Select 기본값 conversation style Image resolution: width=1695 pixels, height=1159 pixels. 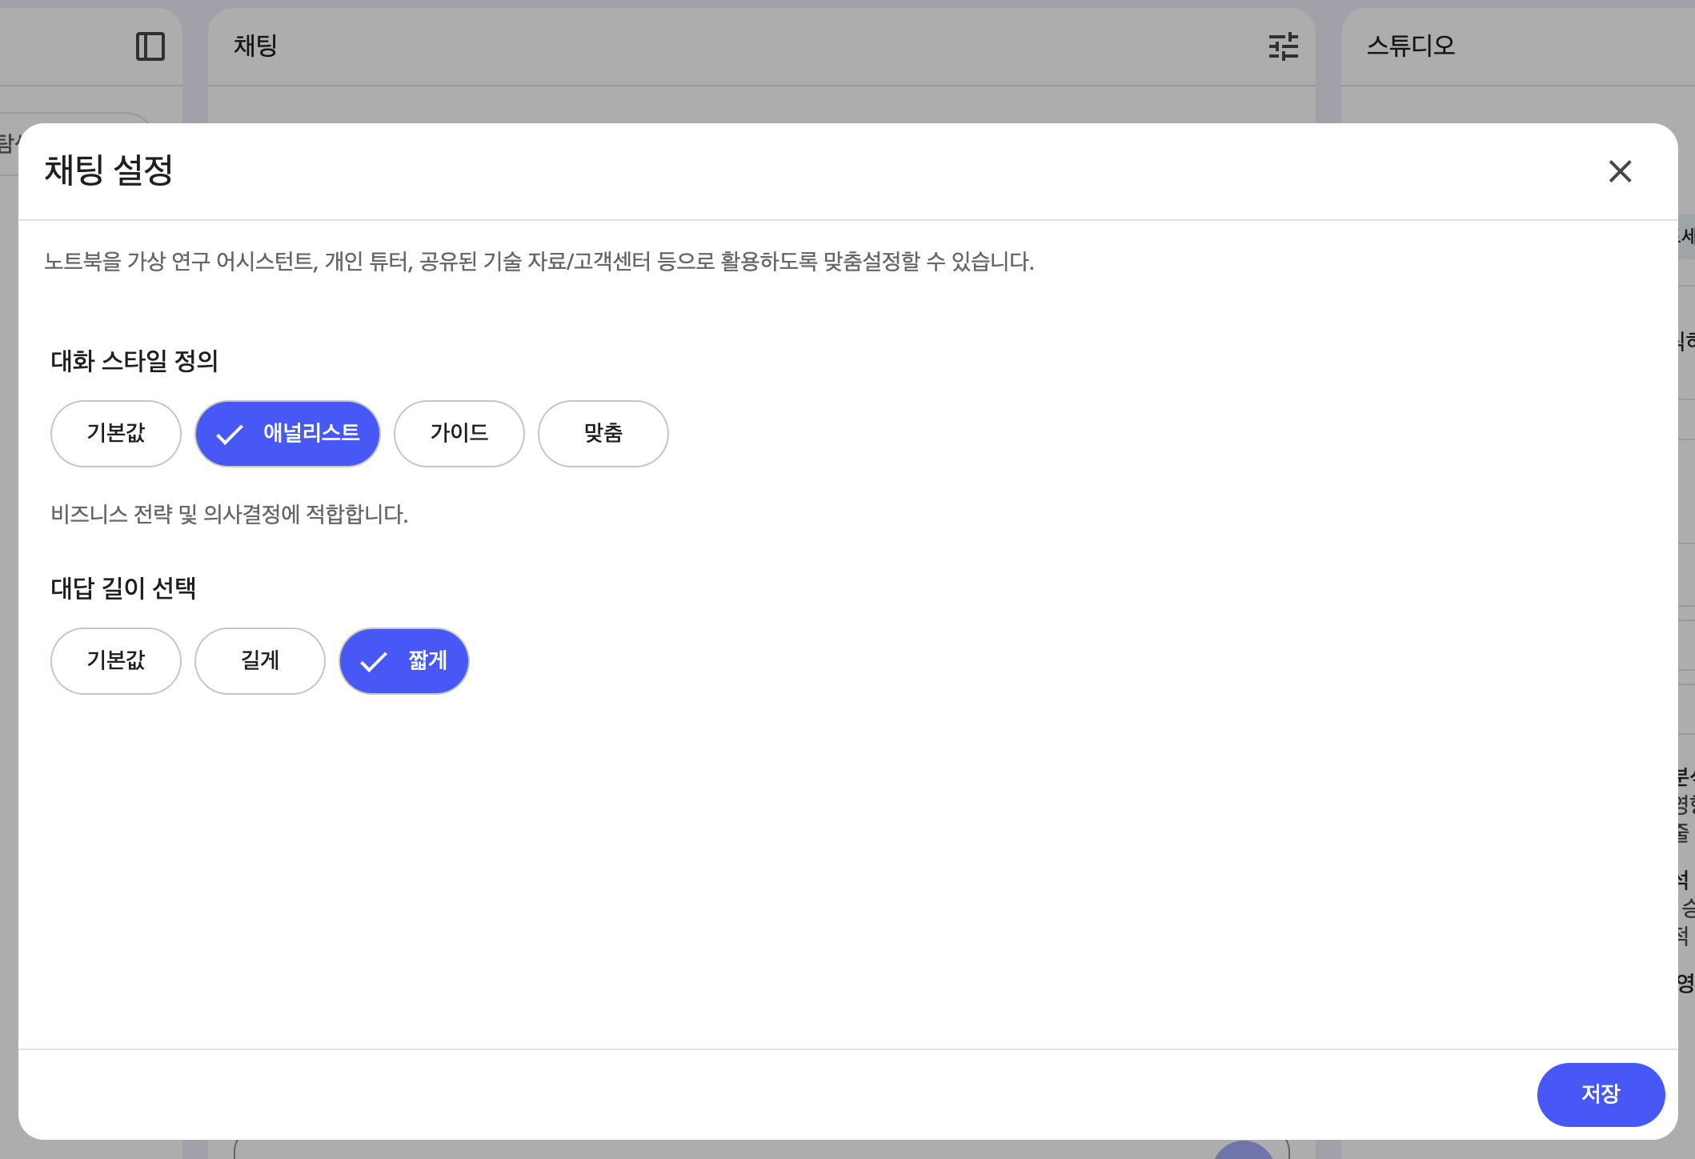coord(116,434)
